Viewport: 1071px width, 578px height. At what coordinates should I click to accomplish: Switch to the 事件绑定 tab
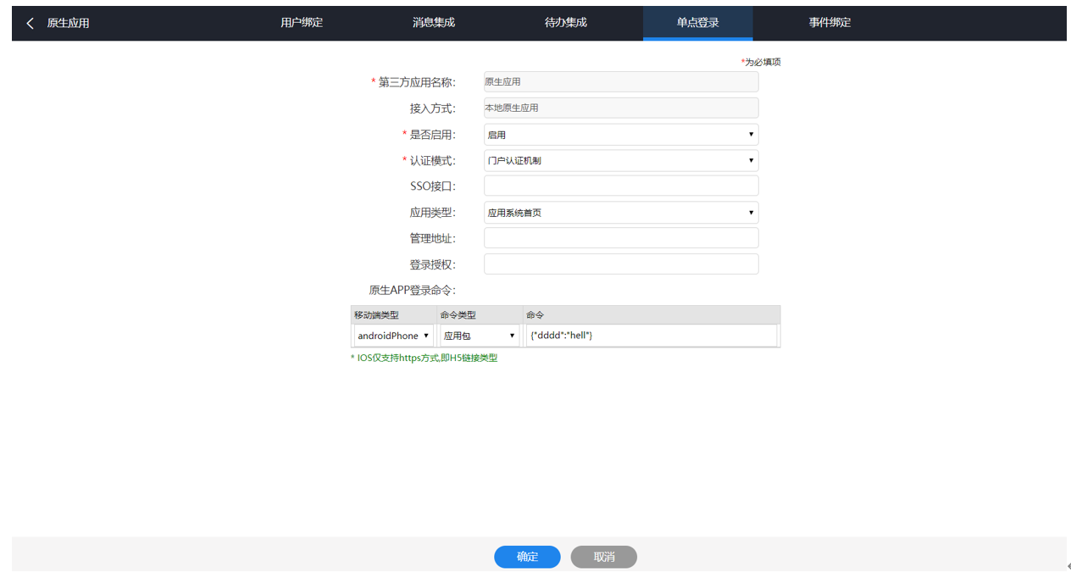830,23
